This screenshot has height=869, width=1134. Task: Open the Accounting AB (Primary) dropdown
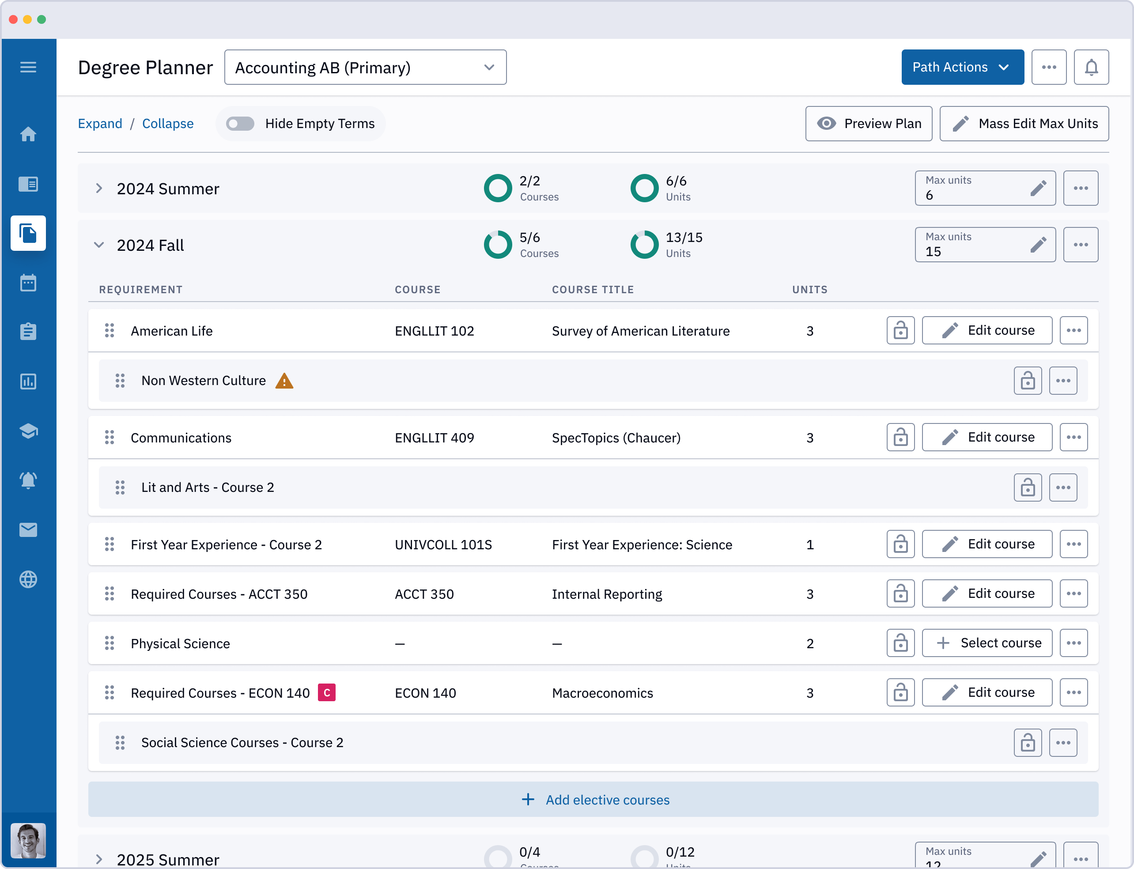(365, 67)
